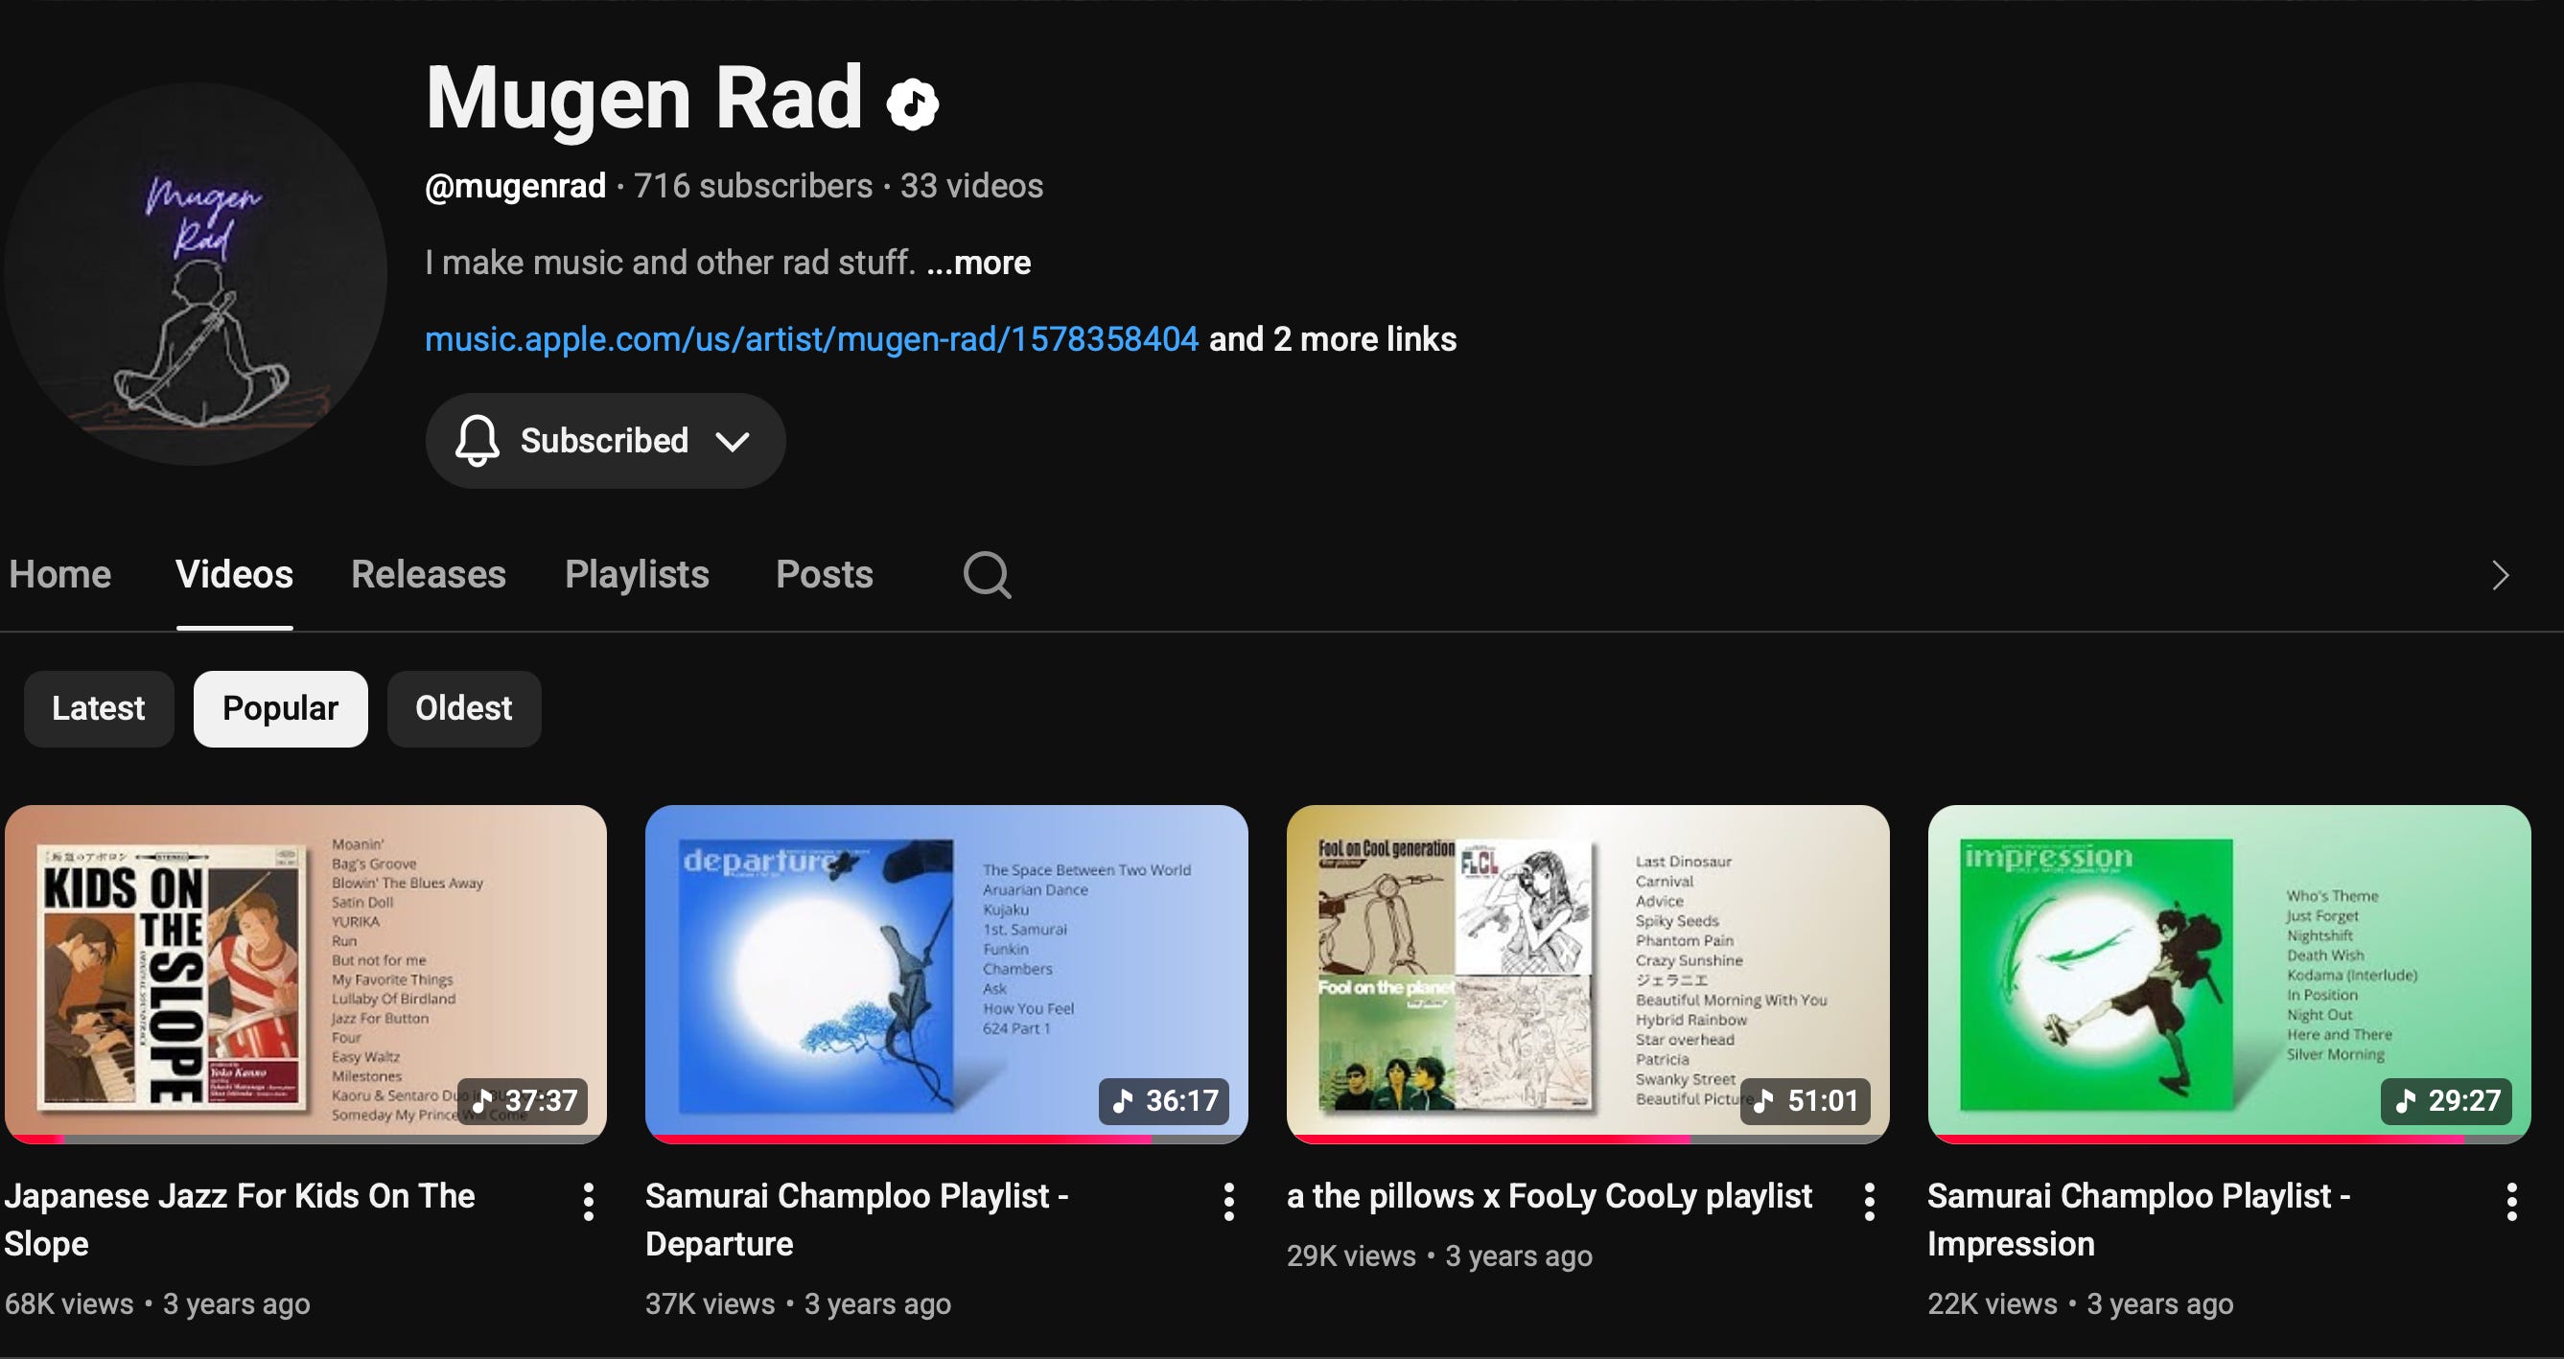Image resolution: width=2564 pixels, height=1359 pixels.
Task: Play the Kids On The Slope thumbnail
Action: pyautogui.click(x=306, y=974)
